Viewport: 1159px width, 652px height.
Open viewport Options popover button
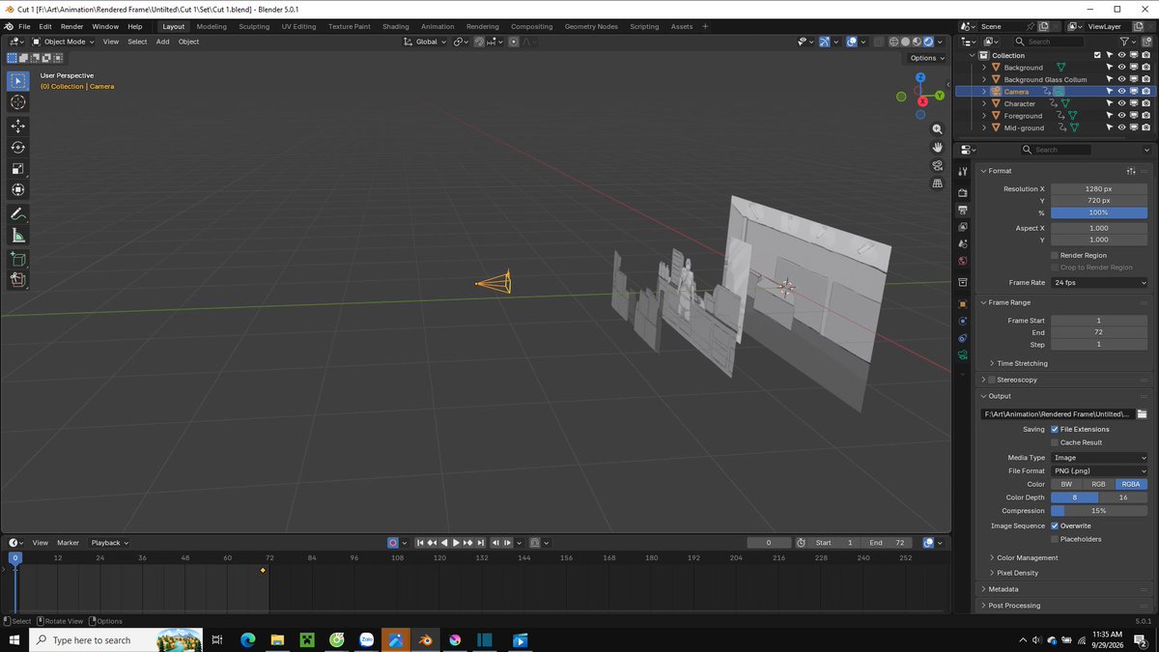click(926, 58)
